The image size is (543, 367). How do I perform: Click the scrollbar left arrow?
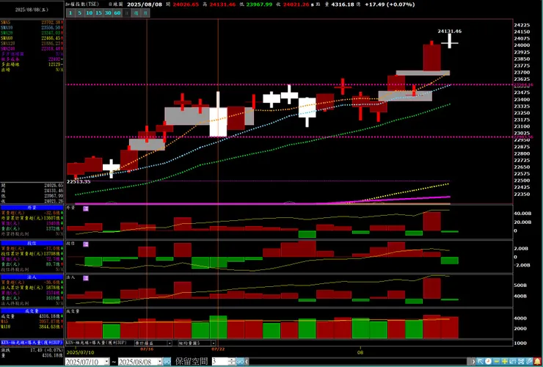247,362
